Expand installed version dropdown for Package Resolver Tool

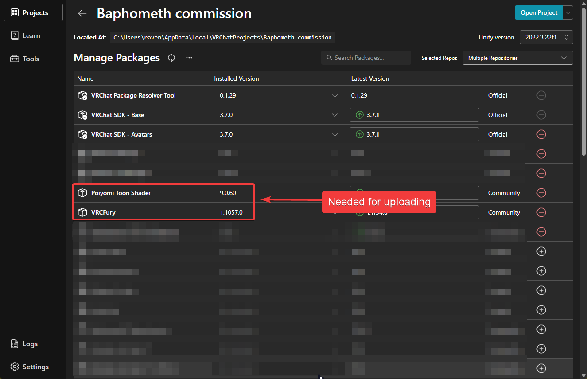coord(335,95)
